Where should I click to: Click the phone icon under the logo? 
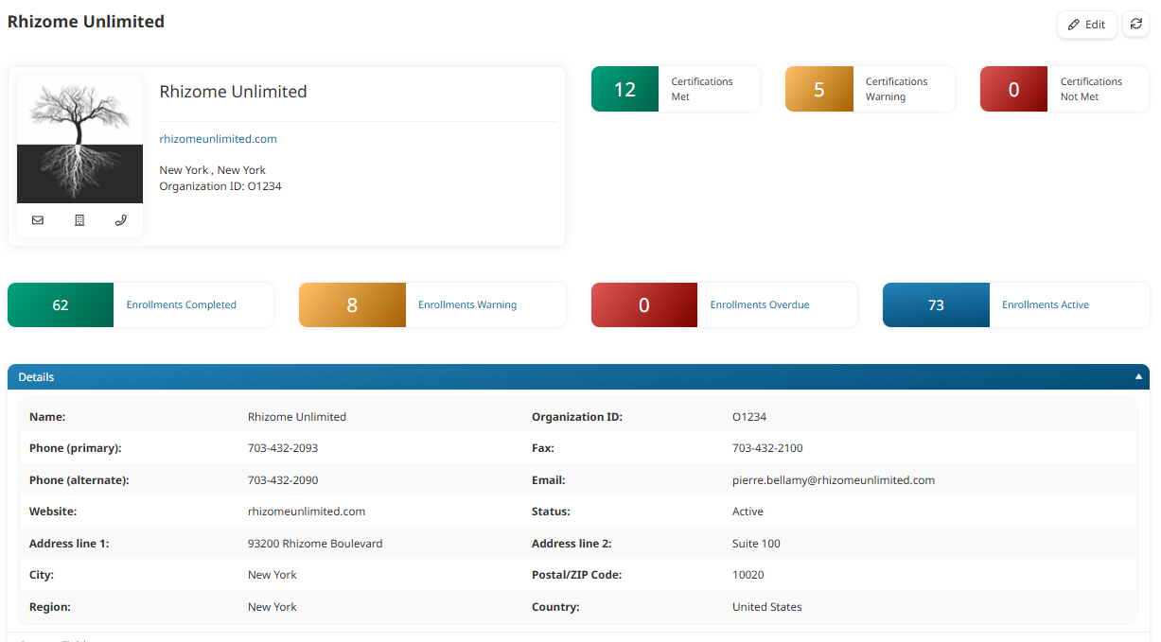point(121,220)
